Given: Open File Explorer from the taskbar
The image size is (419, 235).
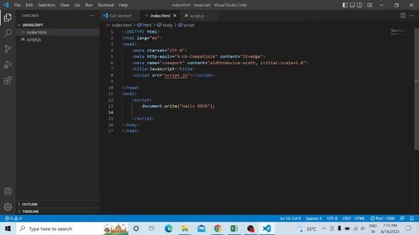Looking at the screenshot, I should click(x=185, y=228).
